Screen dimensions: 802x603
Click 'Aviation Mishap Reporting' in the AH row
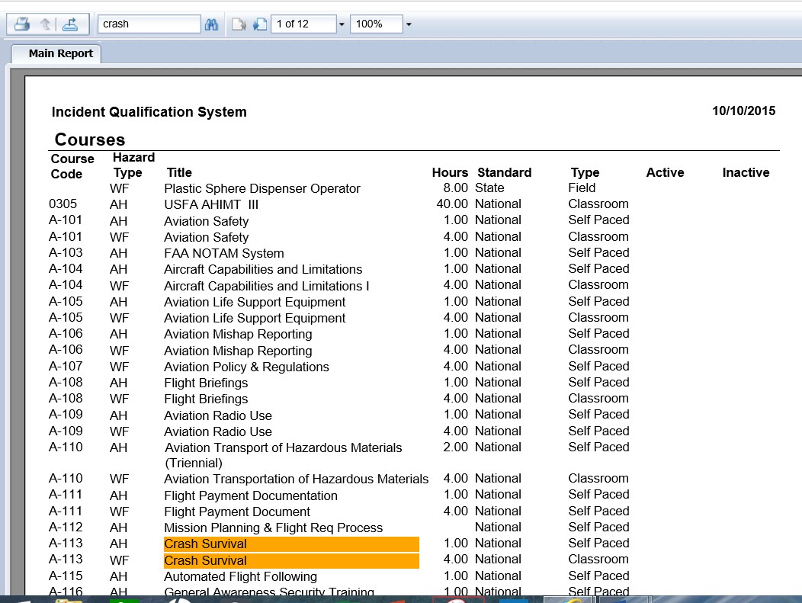pyautogui.click(x=238, y=334)
